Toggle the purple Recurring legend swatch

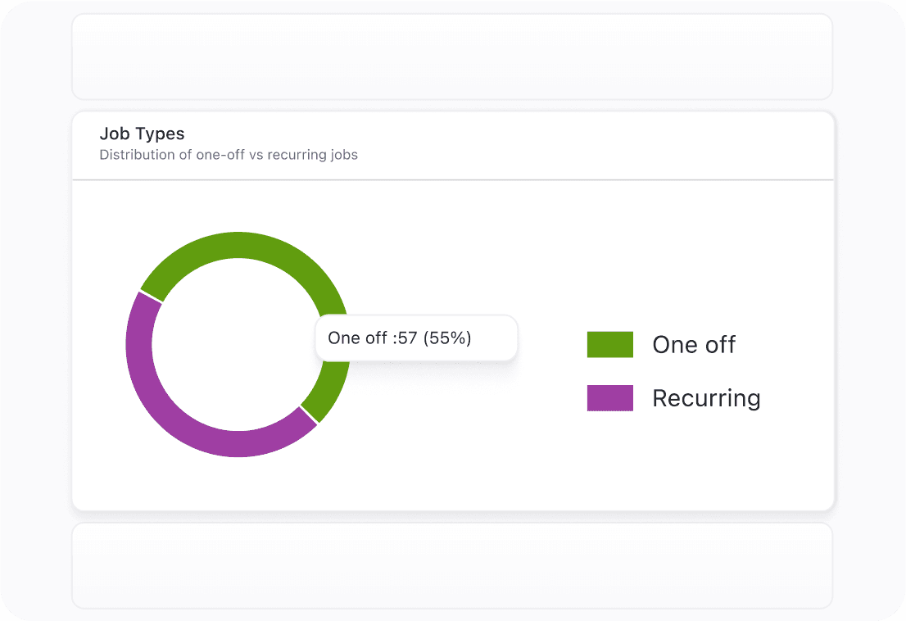click(x=609, y=397)
